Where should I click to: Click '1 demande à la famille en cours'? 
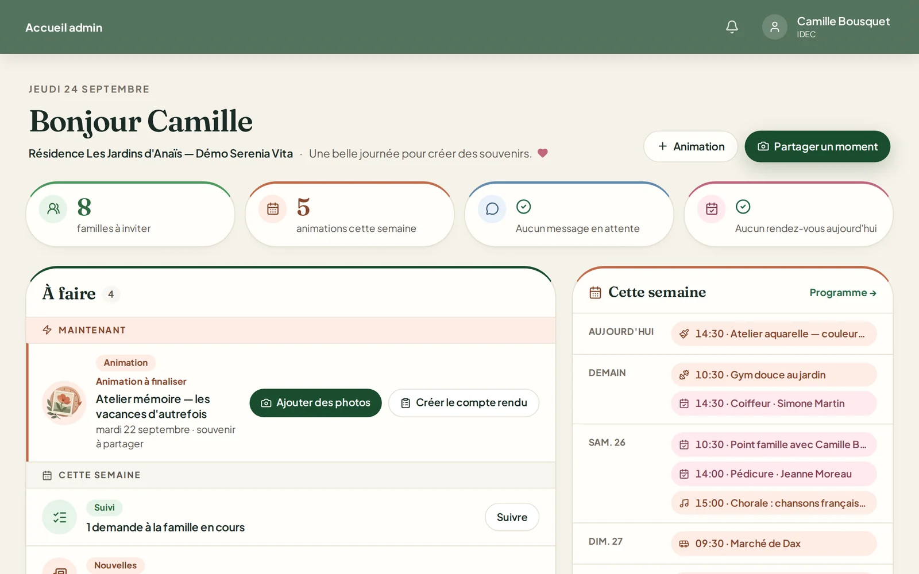165,528
